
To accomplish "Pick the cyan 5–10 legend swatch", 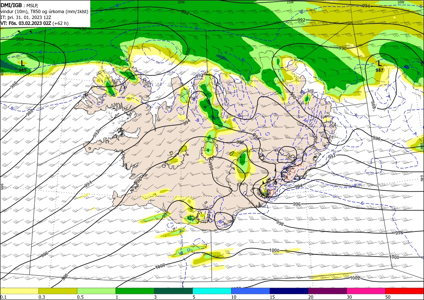I will (212, 291).
